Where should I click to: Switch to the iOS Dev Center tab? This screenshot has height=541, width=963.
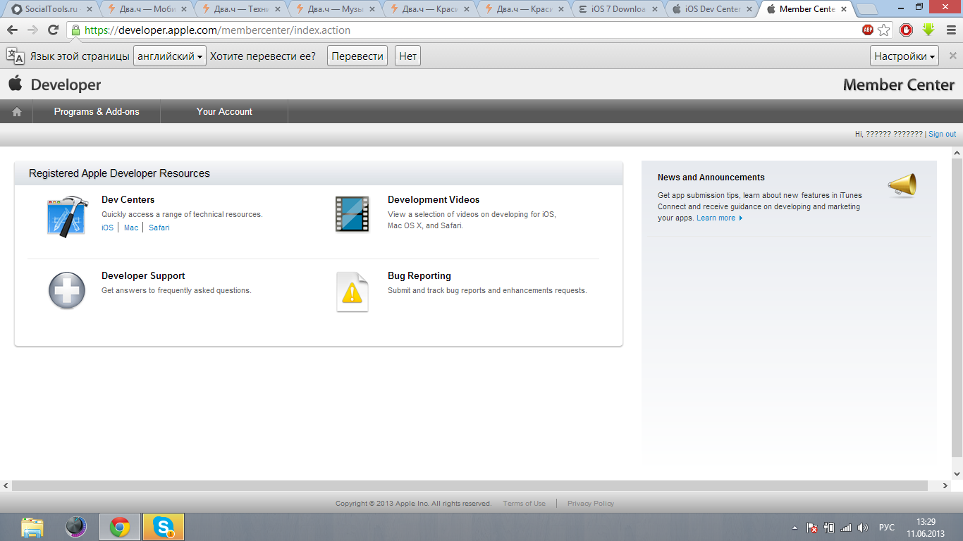click(x=713, y=9)
